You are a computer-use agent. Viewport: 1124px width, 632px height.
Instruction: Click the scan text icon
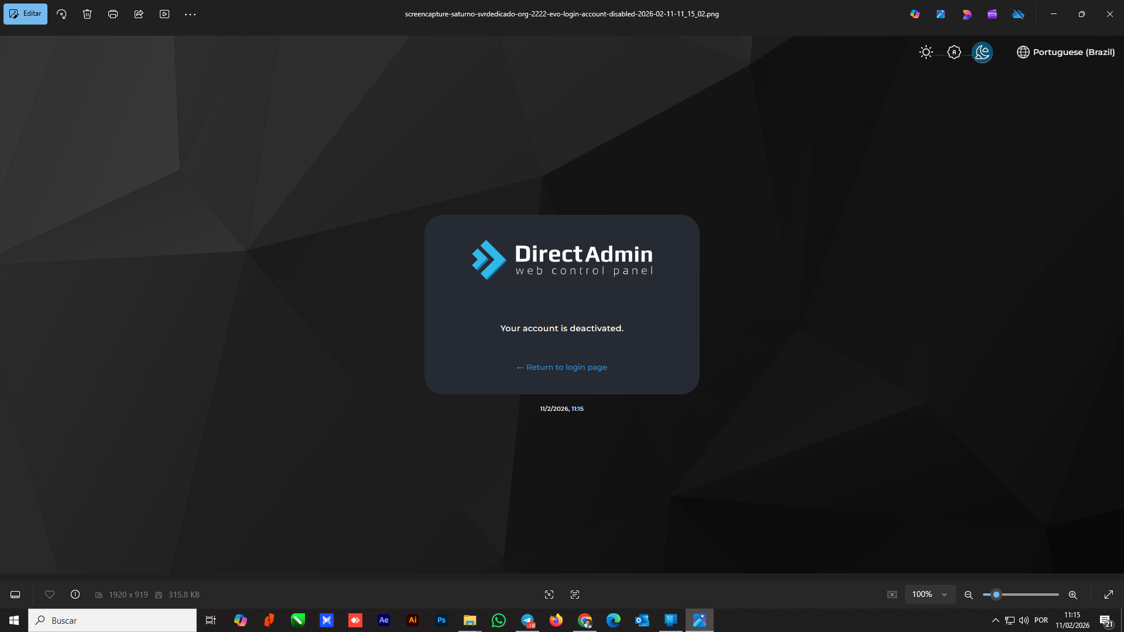575,595
